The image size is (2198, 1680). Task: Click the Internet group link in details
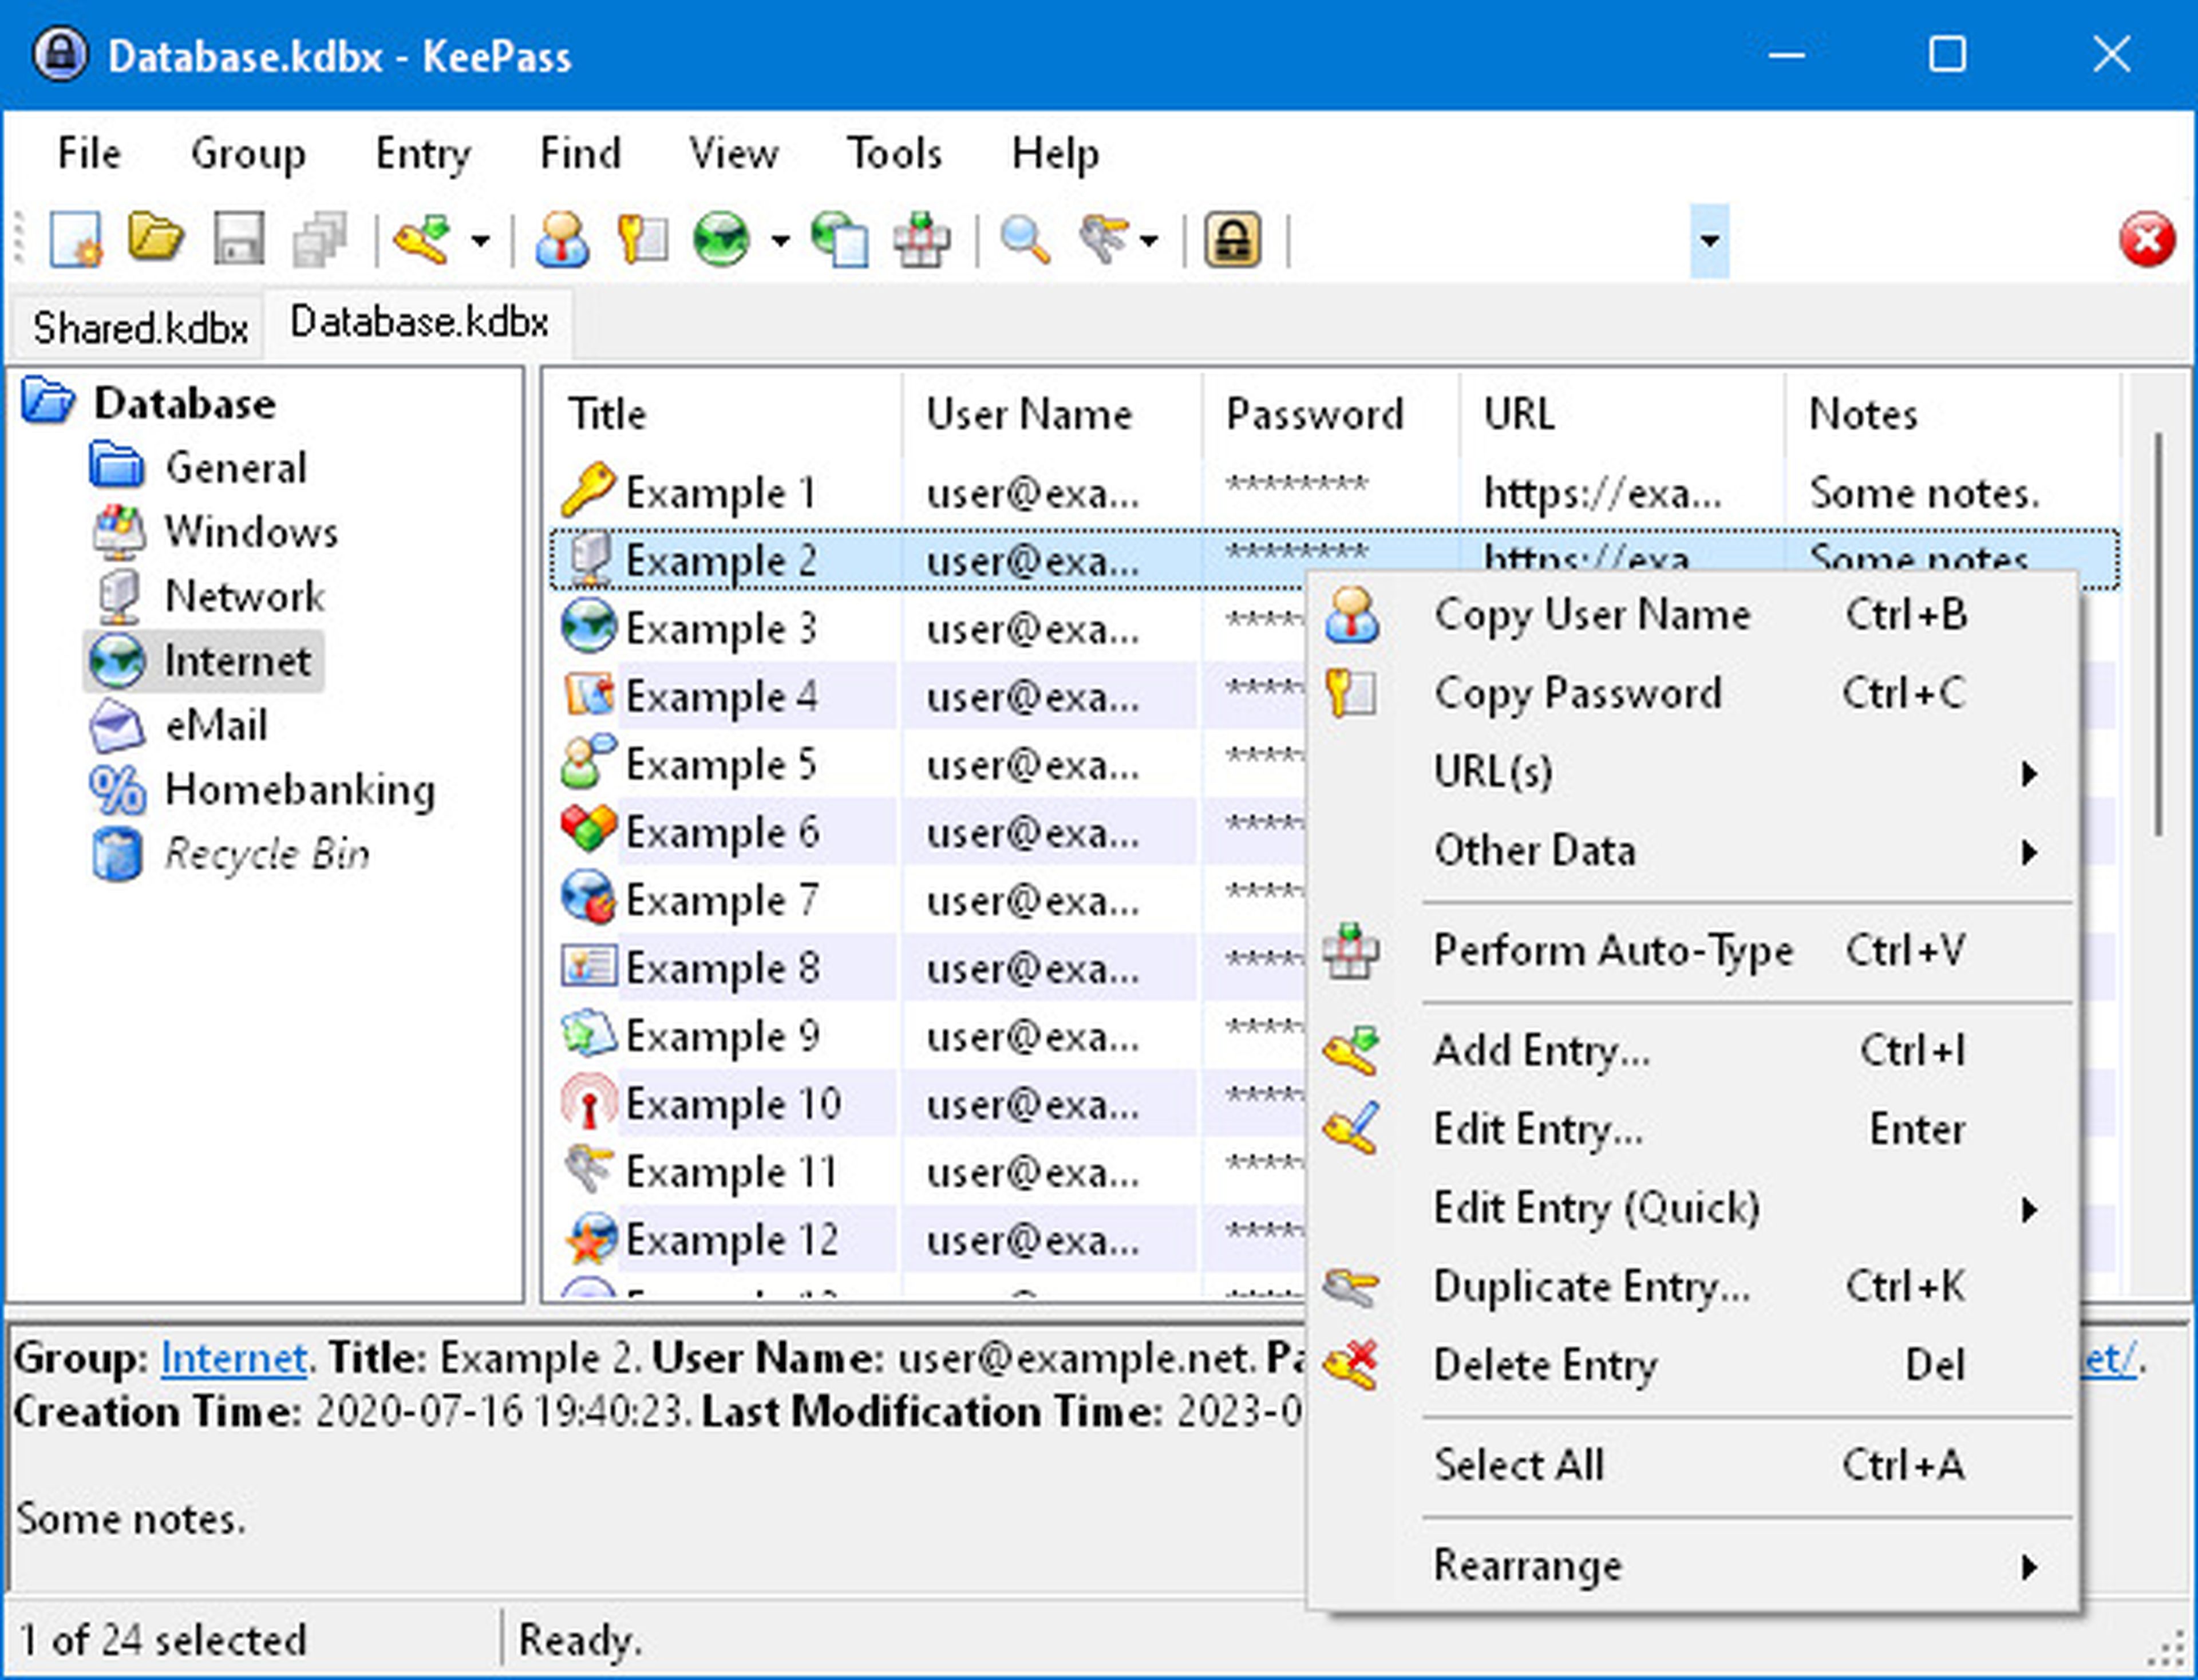(233, 1358)
